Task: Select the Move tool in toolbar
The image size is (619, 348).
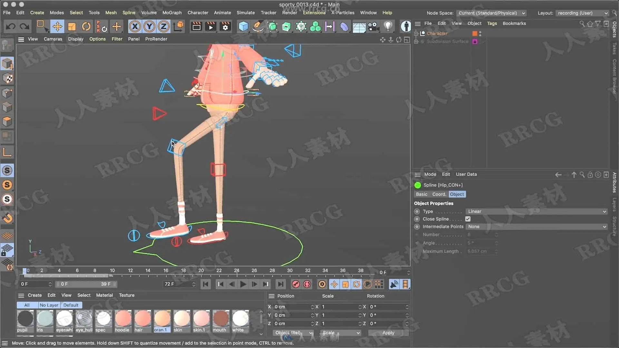Action: point(57,26)
